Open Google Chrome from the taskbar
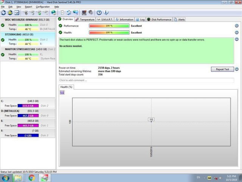Image resolution: width=242 pixels, height=182 pixels. pyautogui.click(x=31, y=177)
